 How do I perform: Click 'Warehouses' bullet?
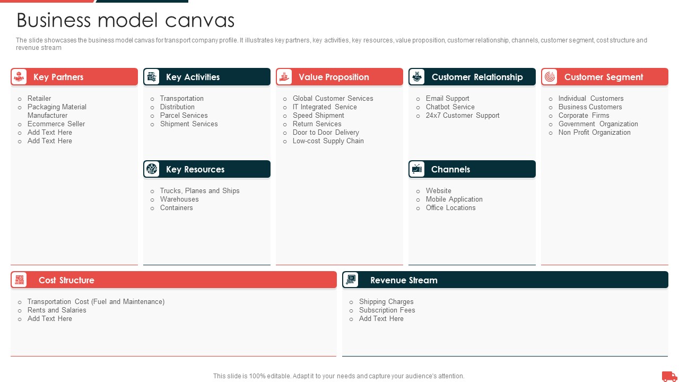tap(179, 199)
